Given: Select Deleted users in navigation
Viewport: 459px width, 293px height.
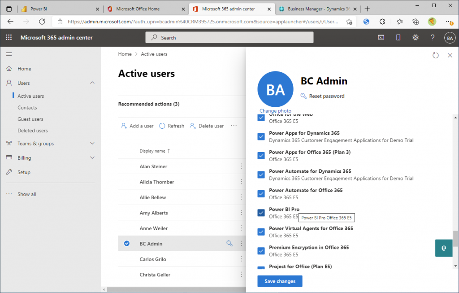Looking at the screenshot, I should [32, 131].
